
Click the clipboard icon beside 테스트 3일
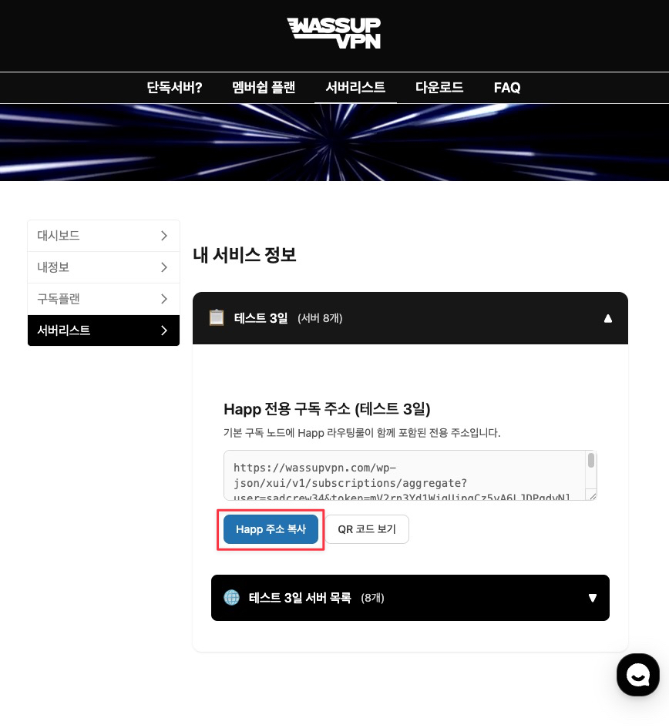tap(217, 317)
